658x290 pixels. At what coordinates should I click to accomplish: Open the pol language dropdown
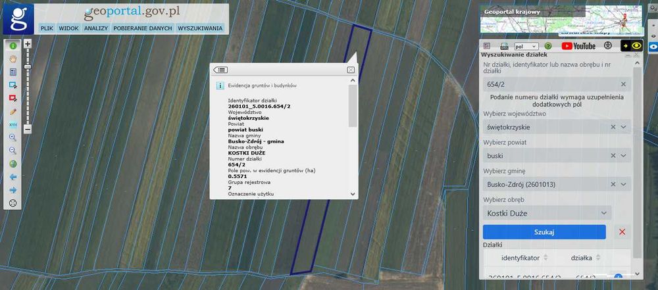click(x=526, y=47)
